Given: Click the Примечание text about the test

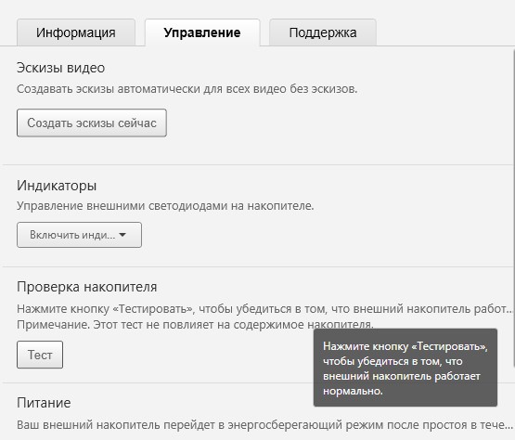Looking at the screenshot, I should [195, 325].
